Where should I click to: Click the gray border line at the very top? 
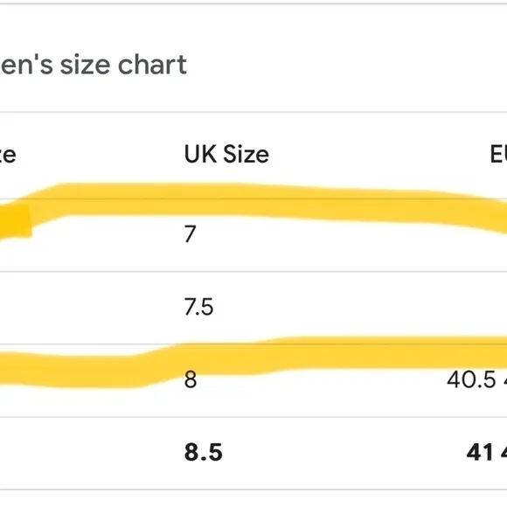click(x=253, y=3)
